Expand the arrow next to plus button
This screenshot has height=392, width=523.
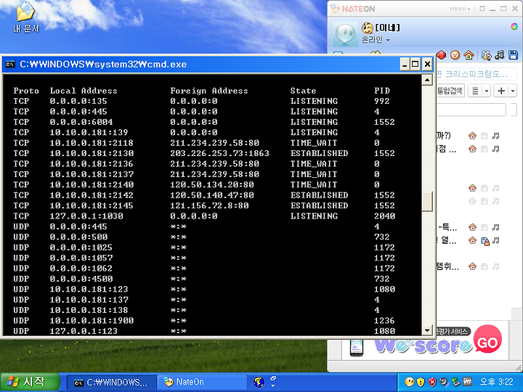point(513,91)
